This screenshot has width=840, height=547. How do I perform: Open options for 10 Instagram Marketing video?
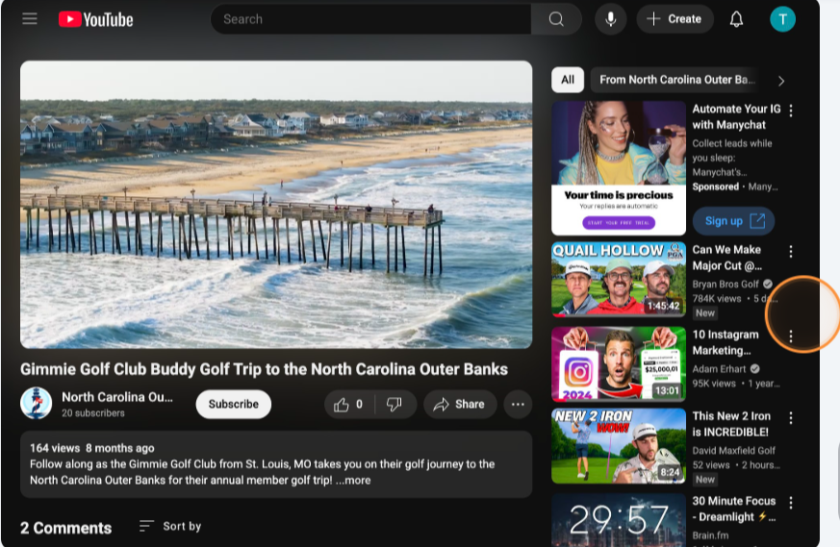tap(791, 336)
